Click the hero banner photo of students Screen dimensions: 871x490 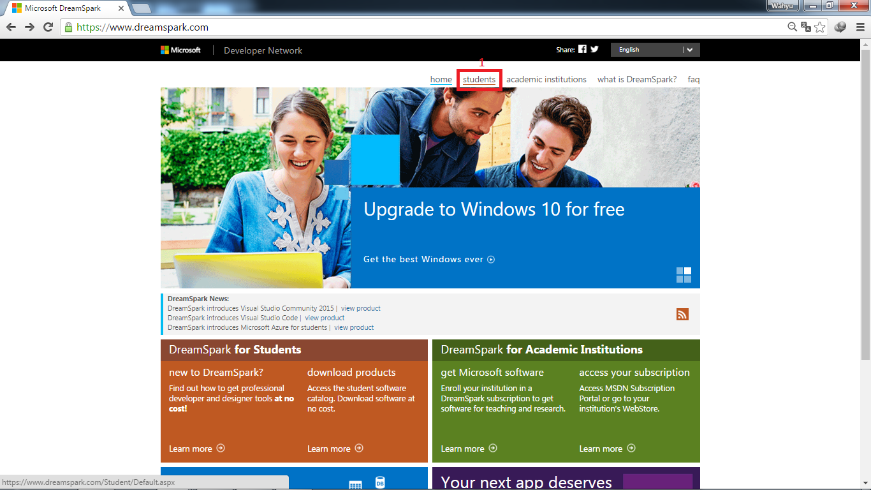point(430,137)
